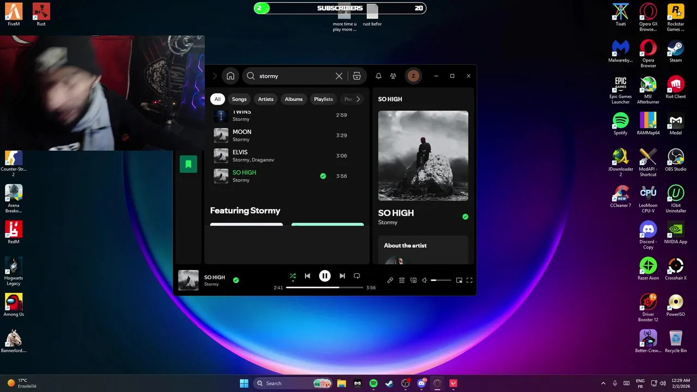Mute Spotify with the speaker icon

[x=425, y=280]
